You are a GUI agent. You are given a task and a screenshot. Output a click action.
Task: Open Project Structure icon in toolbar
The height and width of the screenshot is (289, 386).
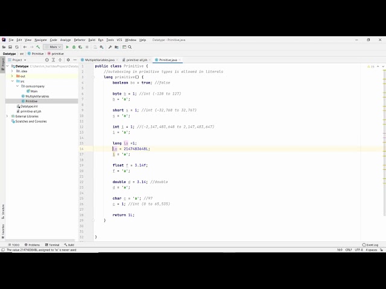click(x=116, y=47)
